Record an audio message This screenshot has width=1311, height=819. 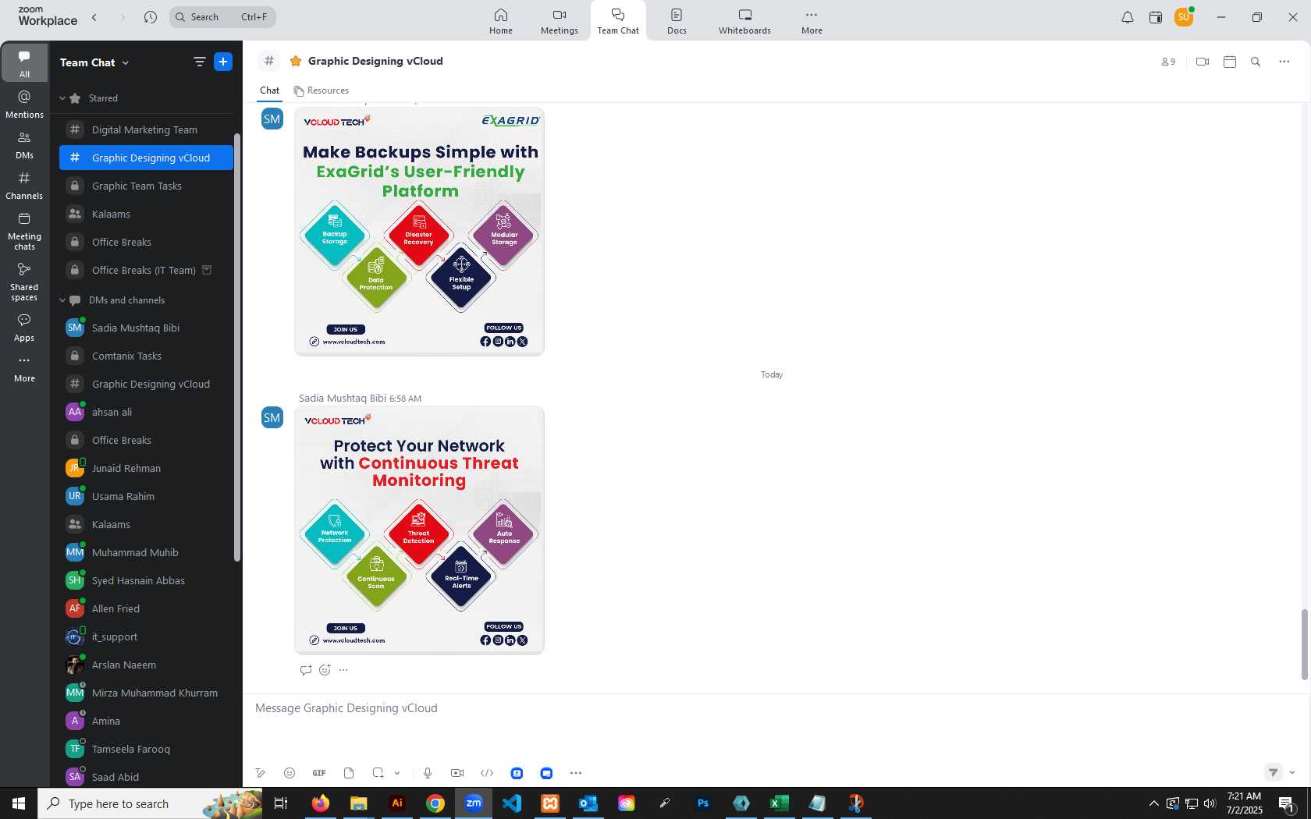point(428,773)
